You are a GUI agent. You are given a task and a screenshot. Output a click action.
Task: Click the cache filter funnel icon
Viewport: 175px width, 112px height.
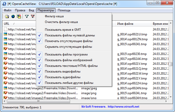coord(27,17)
